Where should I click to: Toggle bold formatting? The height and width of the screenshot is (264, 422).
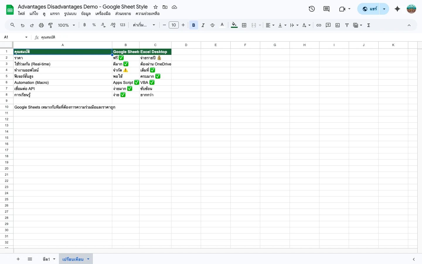[194, 25]
